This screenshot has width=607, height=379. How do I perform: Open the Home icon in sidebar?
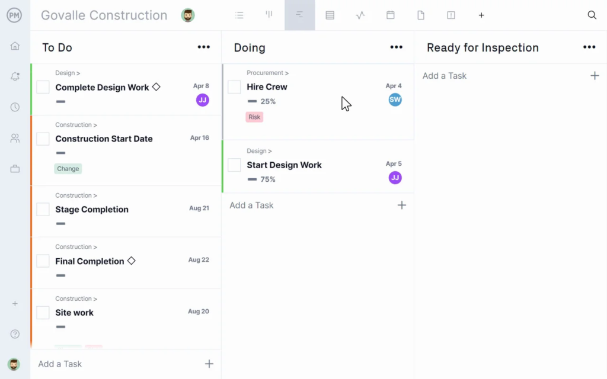click(15, 46)
